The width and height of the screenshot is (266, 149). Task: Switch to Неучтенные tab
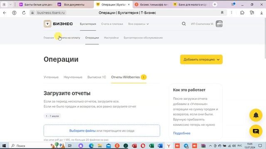(x=73, y=77)
